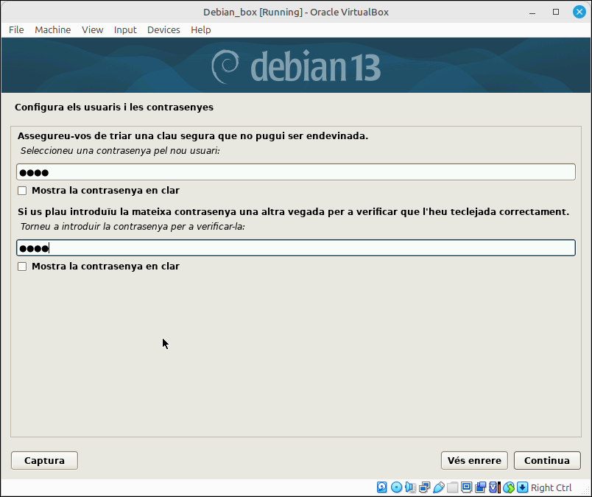Open the Machine menu
The width and height of the screenshot is (592, 497).
tap(53, 30)
